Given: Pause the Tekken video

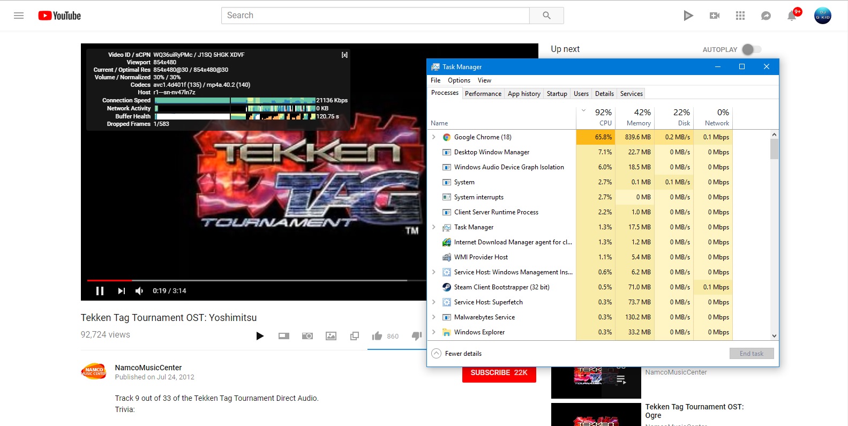Looking at the screenshot, I should pos(100,291).
